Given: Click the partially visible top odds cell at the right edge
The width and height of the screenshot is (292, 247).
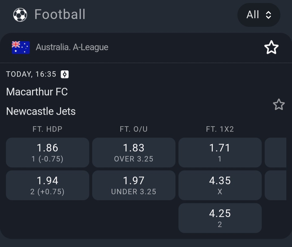Looking at the screenshot, I should pyautogui.click(x=276, y=152).
